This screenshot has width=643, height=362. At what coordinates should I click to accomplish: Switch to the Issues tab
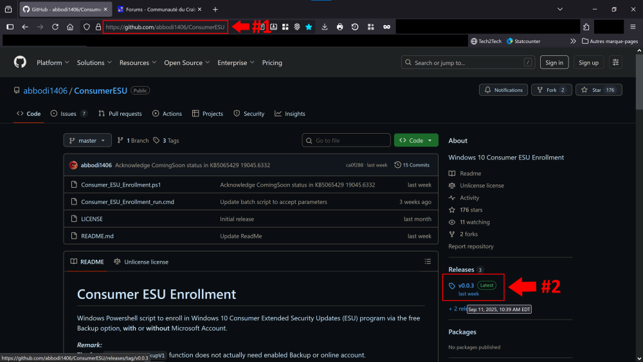[x=69, y=114]
